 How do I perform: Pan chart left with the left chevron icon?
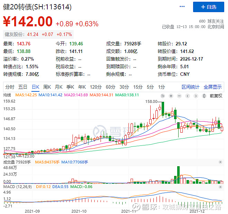click(188, 96)
